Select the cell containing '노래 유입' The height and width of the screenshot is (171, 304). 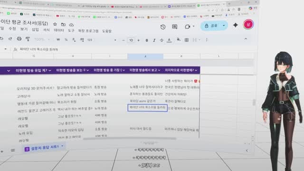point(25,133)
